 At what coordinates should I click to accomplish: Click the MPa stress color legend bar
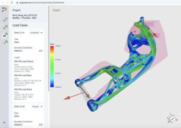(52, 66)
